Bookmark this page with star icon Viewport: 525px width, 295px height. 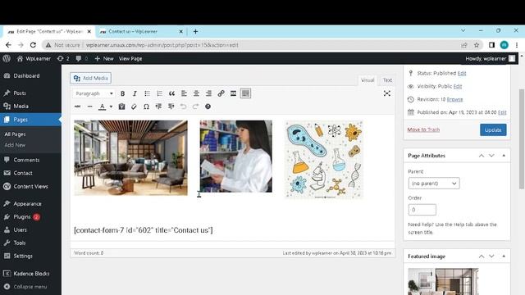[x=477, y=45]
